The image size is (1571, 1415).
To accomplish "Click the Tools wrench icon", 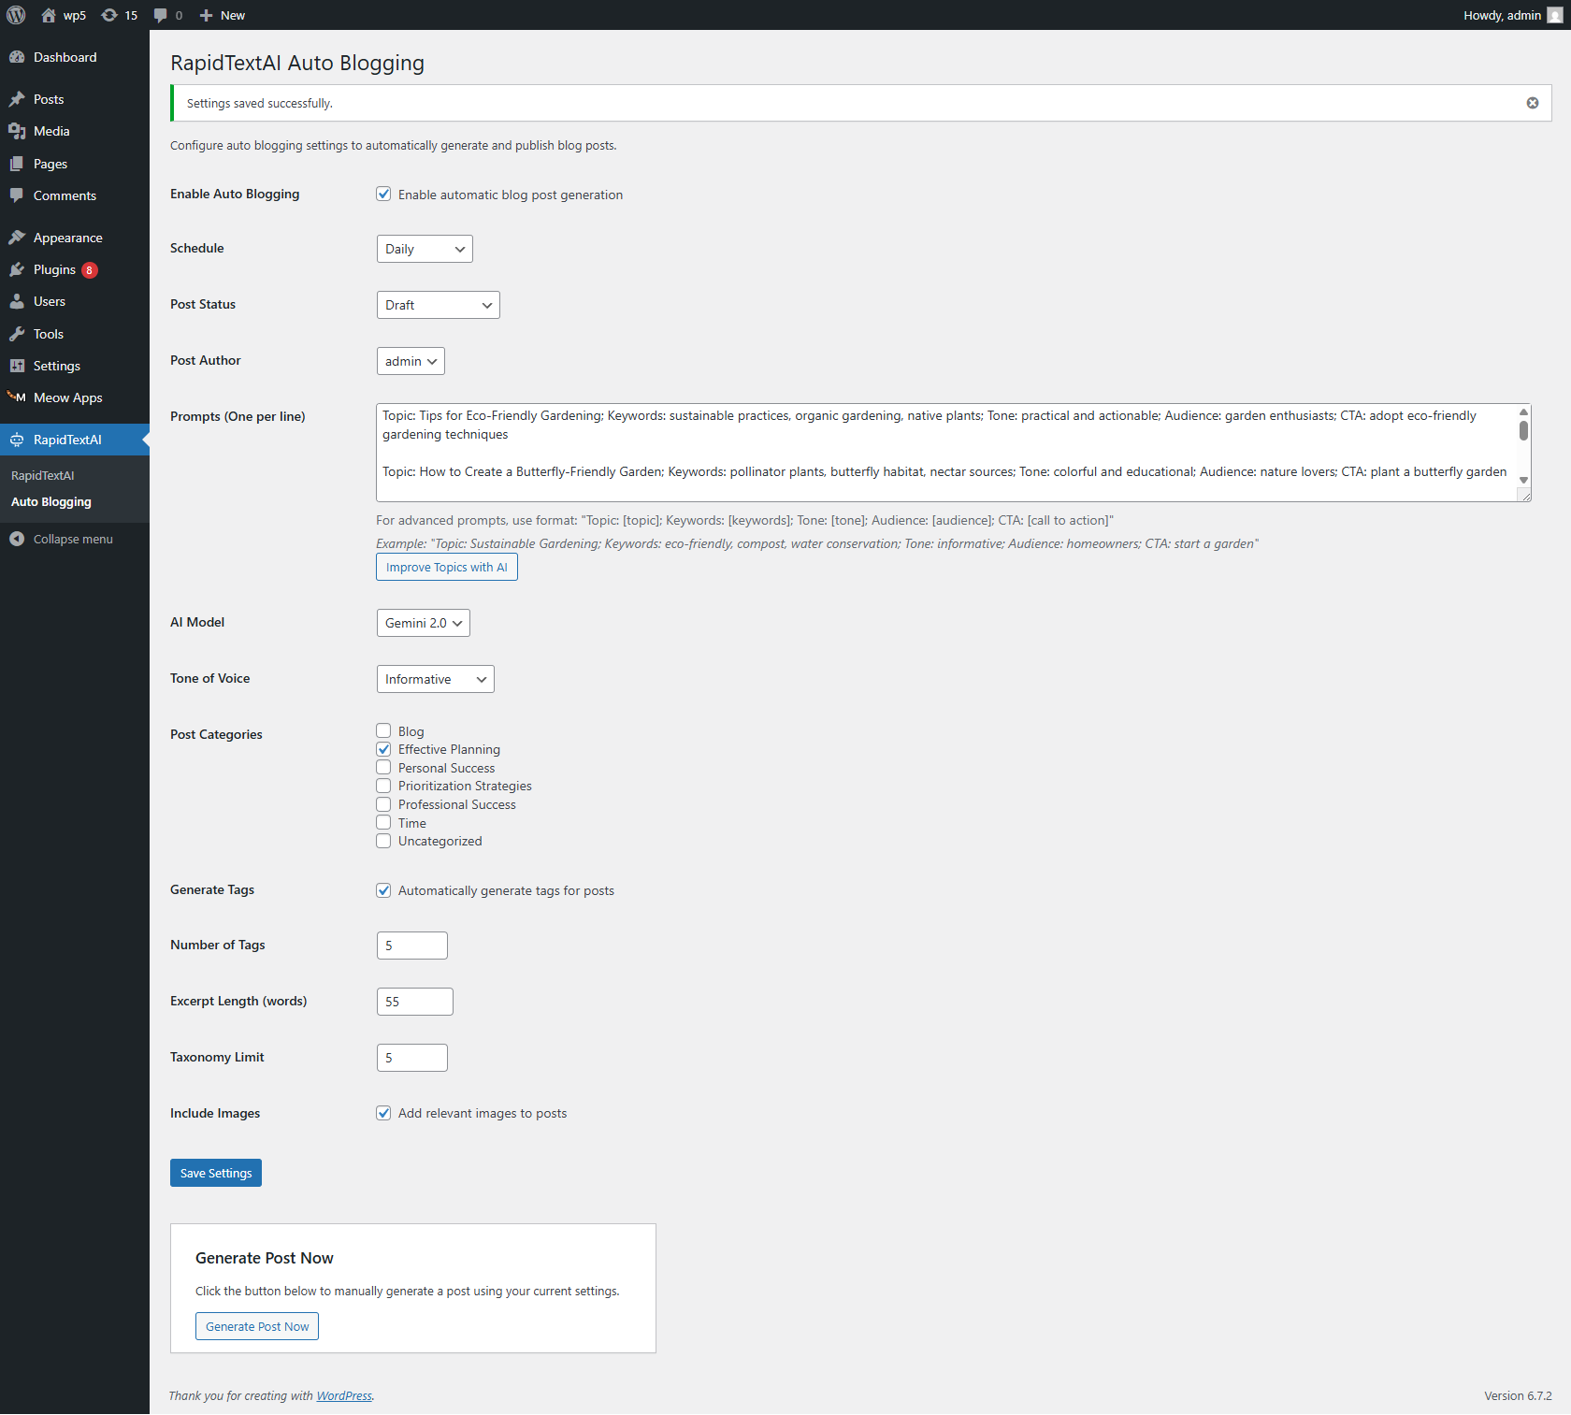I will [x=17, y=334].
